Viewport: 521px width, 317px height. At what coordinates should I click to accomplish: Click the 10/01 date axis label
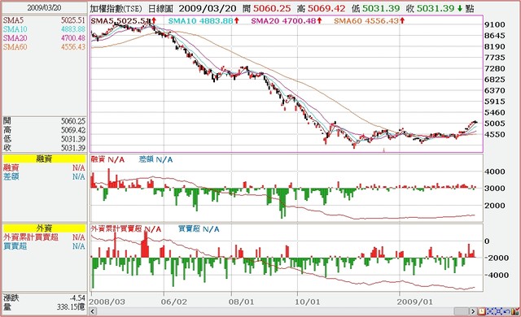(308, 302)
